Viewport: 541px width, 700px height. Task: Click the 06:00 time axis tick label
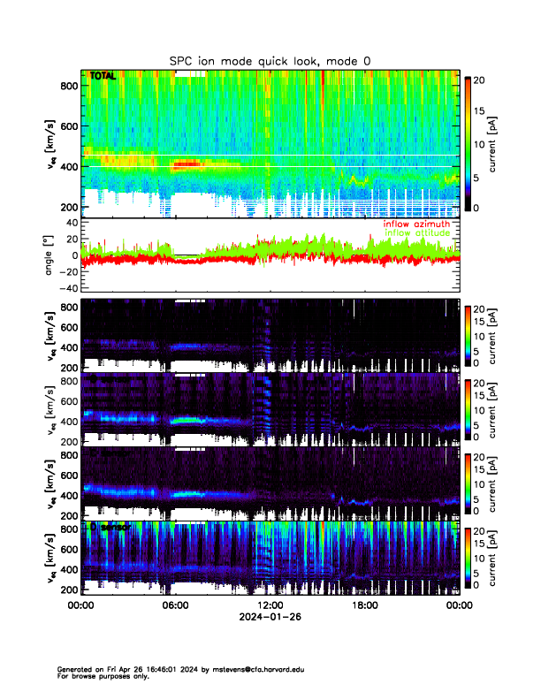point(175,605)
